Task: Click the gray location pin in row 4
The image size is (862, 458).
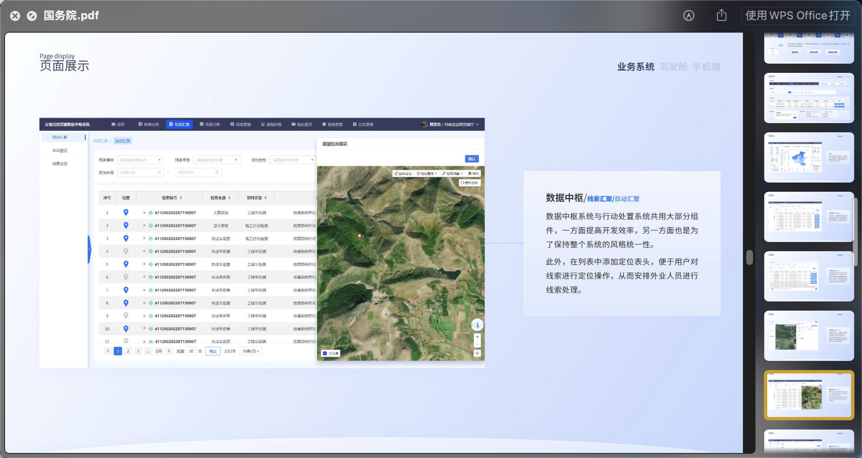Action: pyautogui.click(x=126, y=251)
